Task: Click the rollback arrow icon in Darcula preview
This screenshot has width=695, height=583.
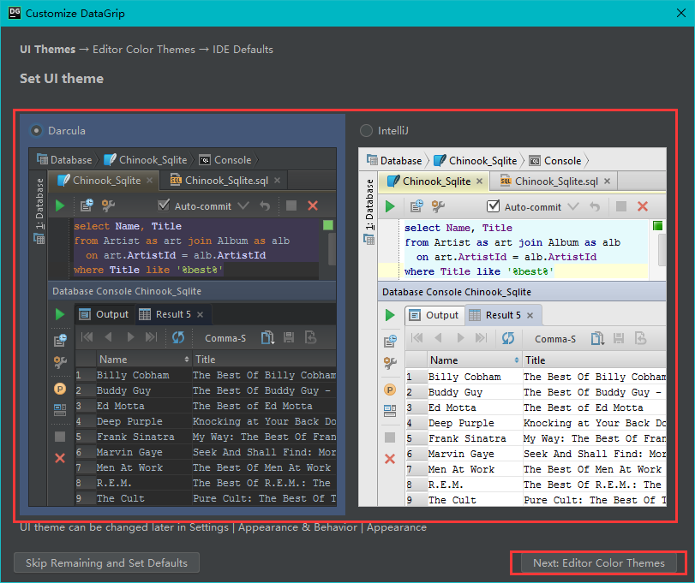Action: (x=265, y=205)
